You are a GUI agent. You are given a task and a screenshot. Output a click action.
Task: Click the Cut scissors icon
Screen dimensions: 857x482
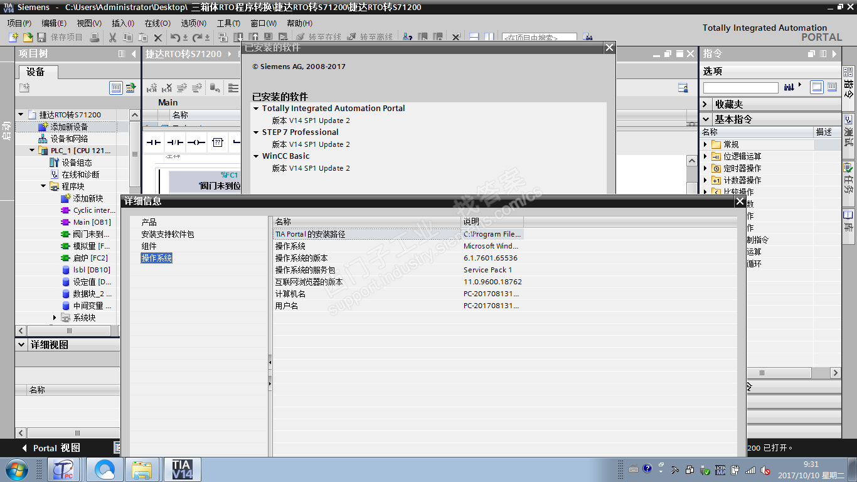pyautogui.click(x=112, y=38)
